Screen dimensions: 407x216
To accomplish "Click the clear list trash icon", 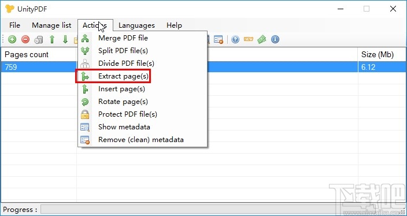I will pos(39,39).
